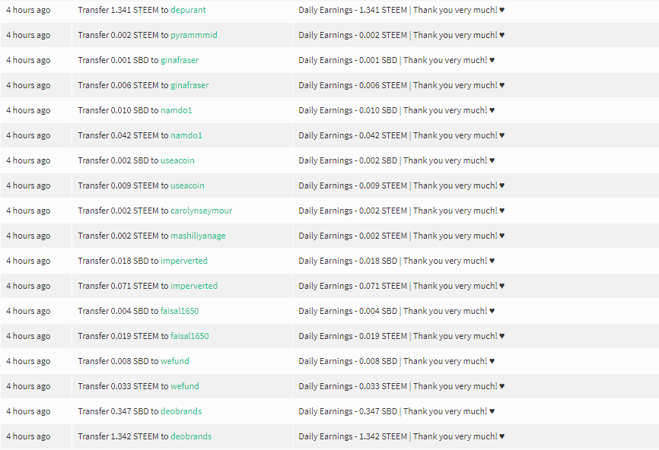Open wefund link in 0.008 SBD transfer

click(x=175, y=361)
